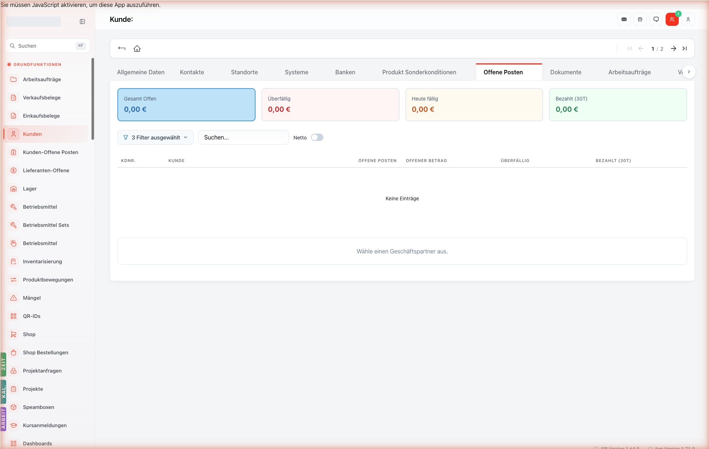The width and height of the screenshot is (709, 449).
Task: Click the purple ARBEIT side tab
Action: click(3, 419)
